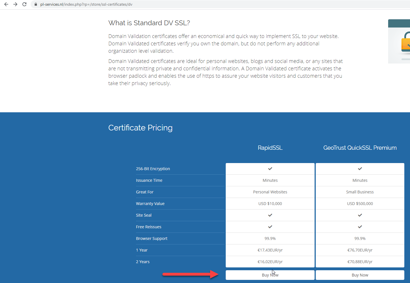
Task: Click the 'Warranty Value' row label
Action: pos(150,204)
